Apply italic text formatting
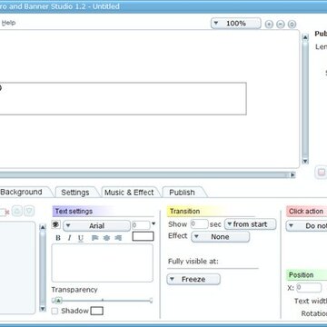This screenshot has height=327, width=327. tap(69, 238)
